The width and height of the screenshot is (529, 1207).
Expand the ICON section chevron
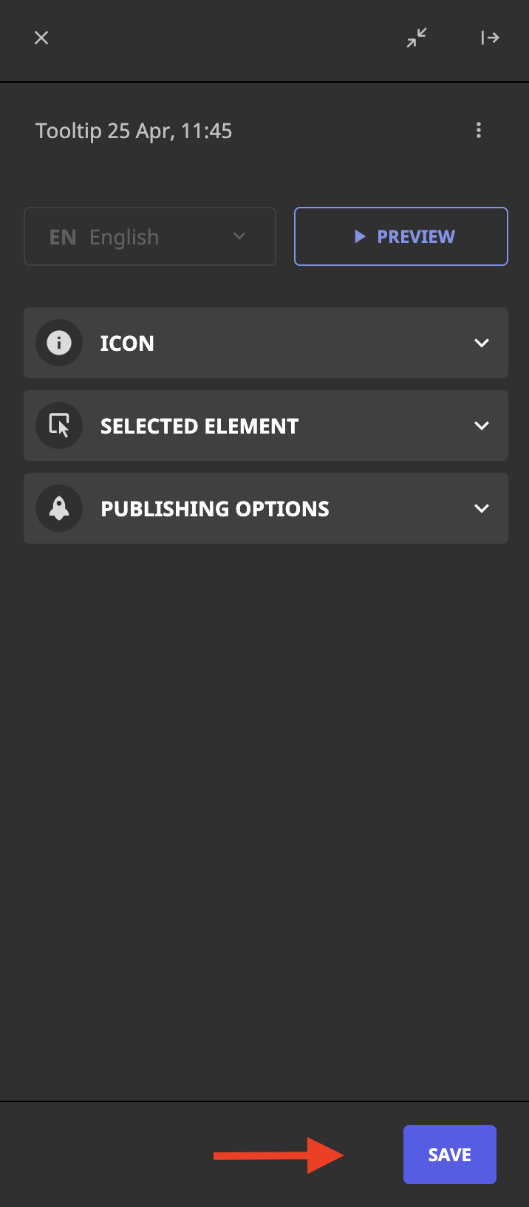(482, 343)
